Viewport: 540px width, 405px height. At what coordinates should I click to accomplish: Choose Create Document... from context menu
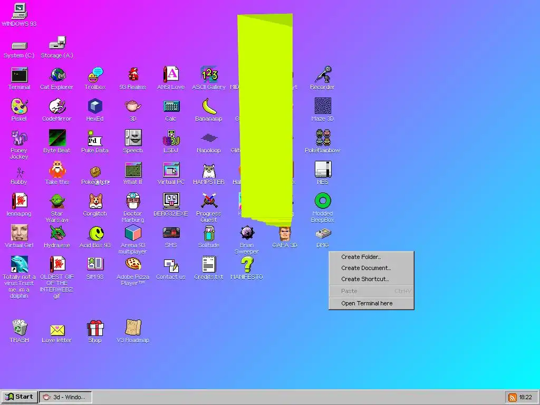pos(371,268)
